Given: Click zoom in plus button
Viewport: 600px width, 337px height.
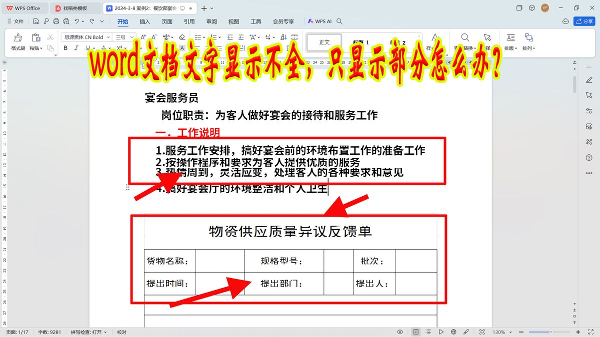Looking at the screenshot, I should pyautogui.click(x=578, y=332).
